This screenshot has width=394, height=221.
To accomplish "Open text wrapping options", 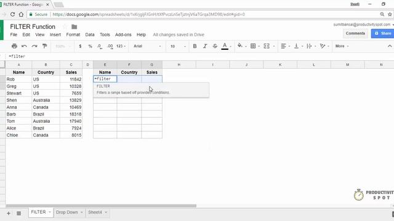I will (309, 46).
